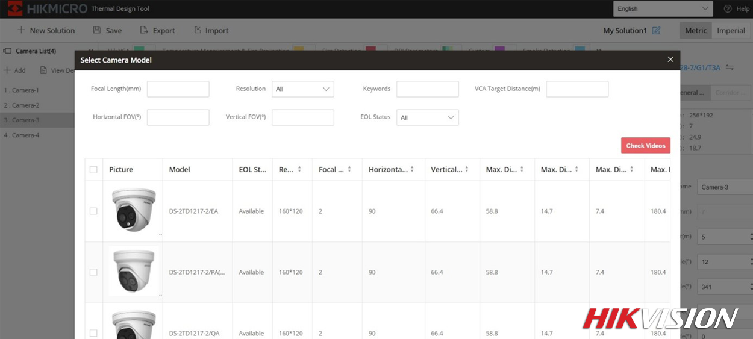This screenshot has height=339, width=753.
Task: Switch to Imperial units tab
Action: click(731, 31)
